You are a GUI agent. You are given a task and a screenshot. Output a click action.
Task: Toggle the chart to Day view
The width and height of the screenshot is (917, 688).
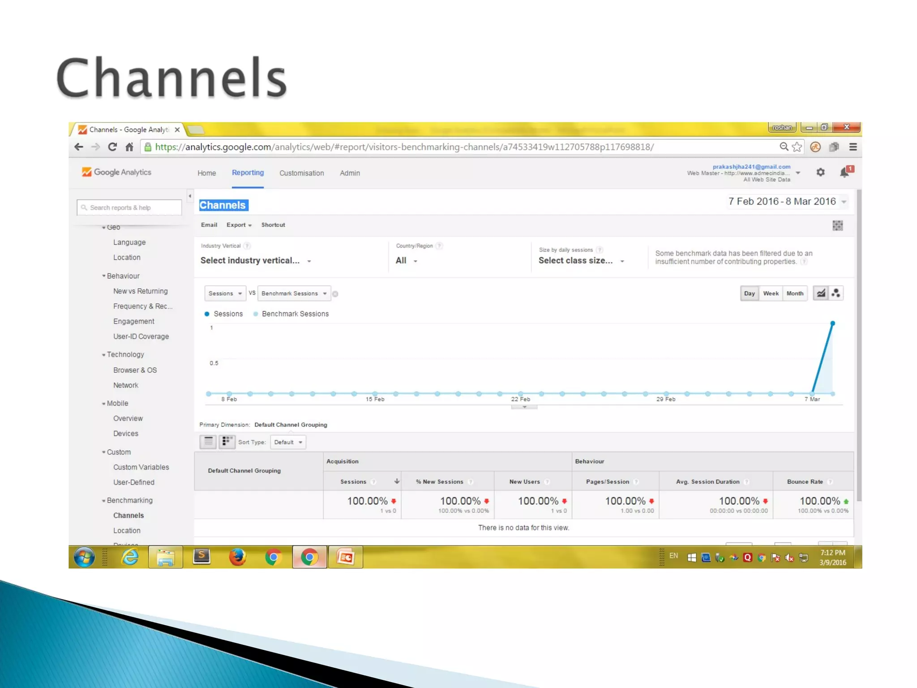(x=749, y=293)
